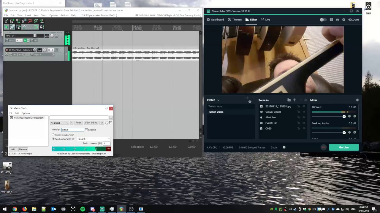Uncheck the ReaStream Enabled checkbox
380x213 pixels.
pyautogui.click(x=86, y=130)
